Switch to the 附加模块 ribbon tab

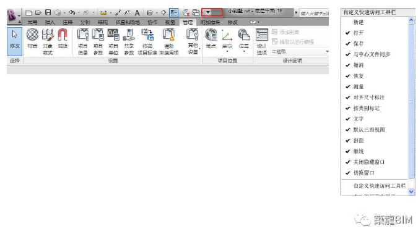pyautogui.click(x=210, y=22)
